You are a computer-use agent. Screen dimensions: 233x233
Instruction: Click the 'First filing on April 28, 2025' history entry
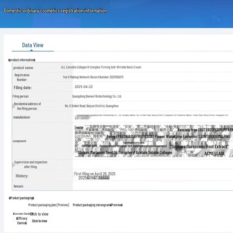tap(95, 174)
